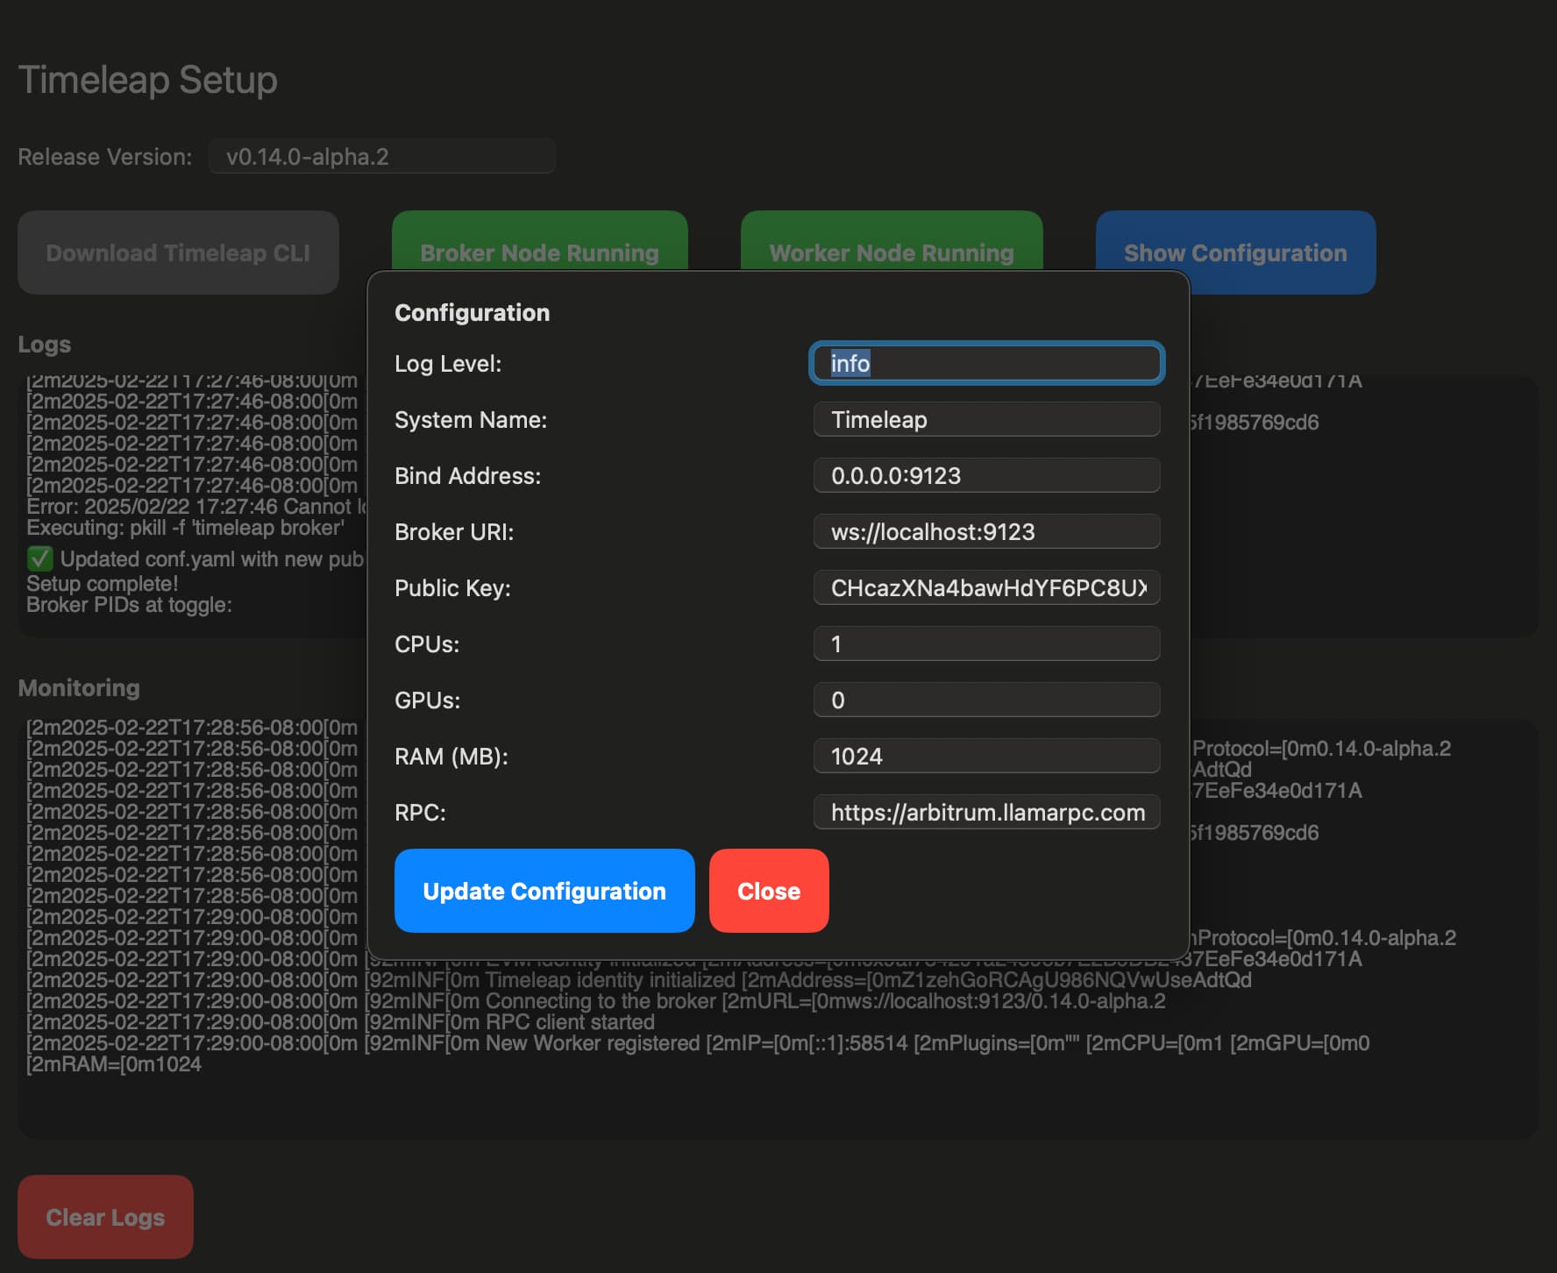Click the green checkmark icon in Logs

click(x=39, y=558)
